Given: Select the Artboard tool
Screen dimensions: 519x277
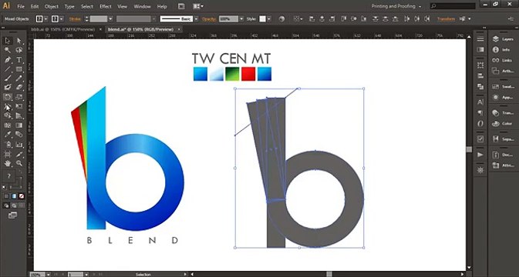Looking at the screenshot, I should tap(8, 154).
